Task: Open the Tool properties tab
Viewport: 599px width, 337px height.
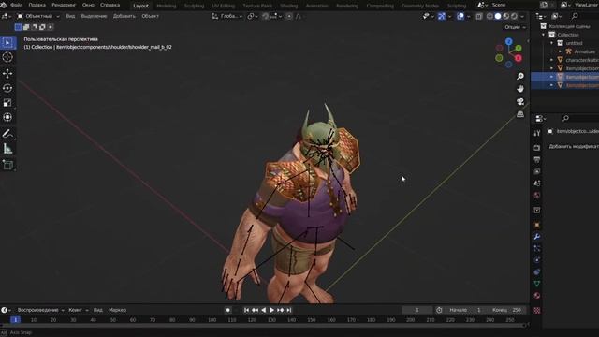Action: click(536, 133)
